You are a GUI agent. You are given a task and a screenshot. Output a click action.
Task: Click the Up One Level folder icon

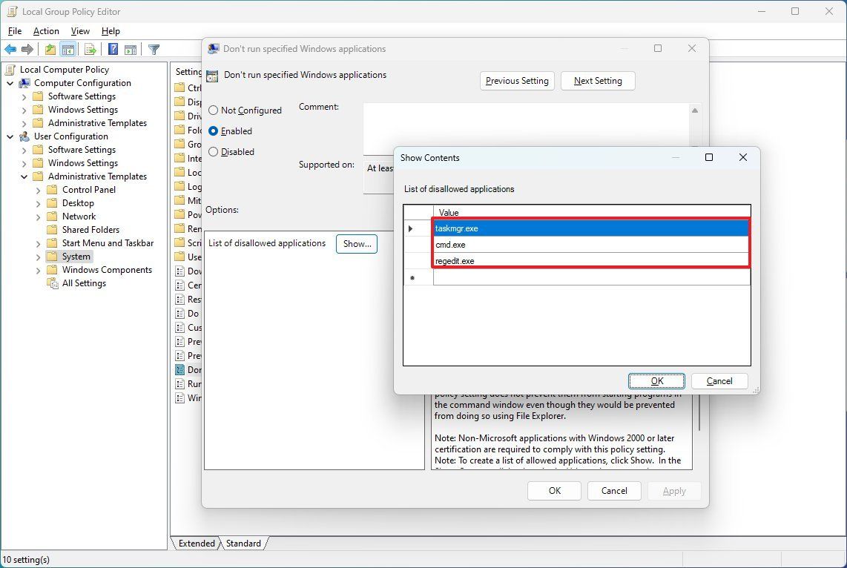[x=49, y=49]
